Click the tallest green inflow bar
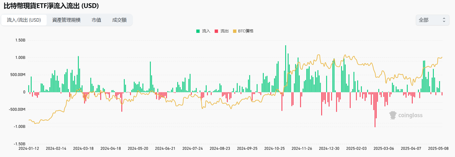This screenshot has height=157, width=455. pos(286,69)
